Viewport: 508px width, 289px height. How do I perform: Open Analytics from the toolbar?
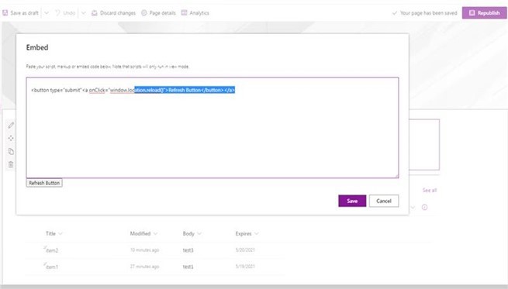click(195, 13)
